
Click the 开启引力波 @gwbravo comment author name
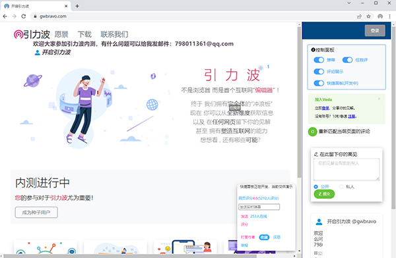(352, 221)
